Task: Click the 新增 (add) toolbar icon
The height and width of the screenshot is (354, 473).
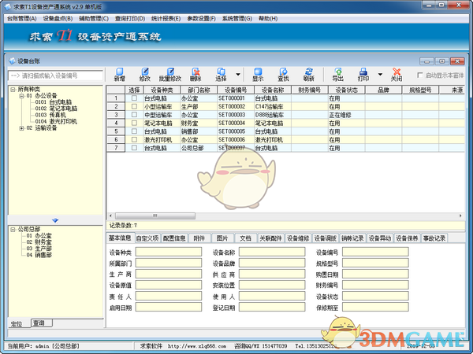Action: click(120, 75)
